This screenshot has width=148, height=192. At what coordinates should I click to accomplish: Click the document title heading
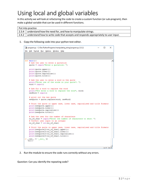[x=58, y=13]
